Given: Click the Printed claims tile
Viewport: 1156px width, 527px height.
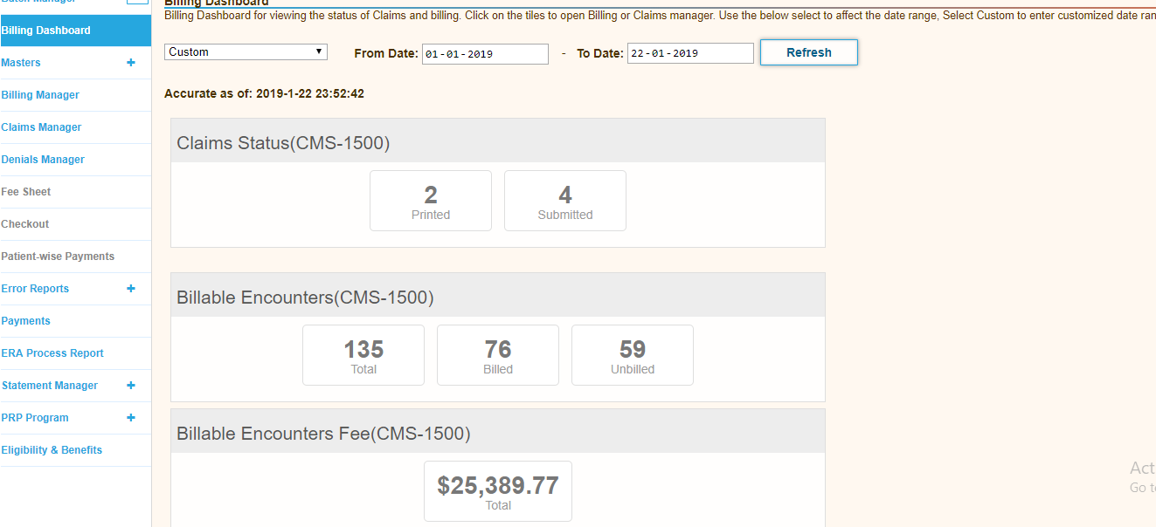Looking at the screenshot, I should pyautogui.click(x=431, y=201).
